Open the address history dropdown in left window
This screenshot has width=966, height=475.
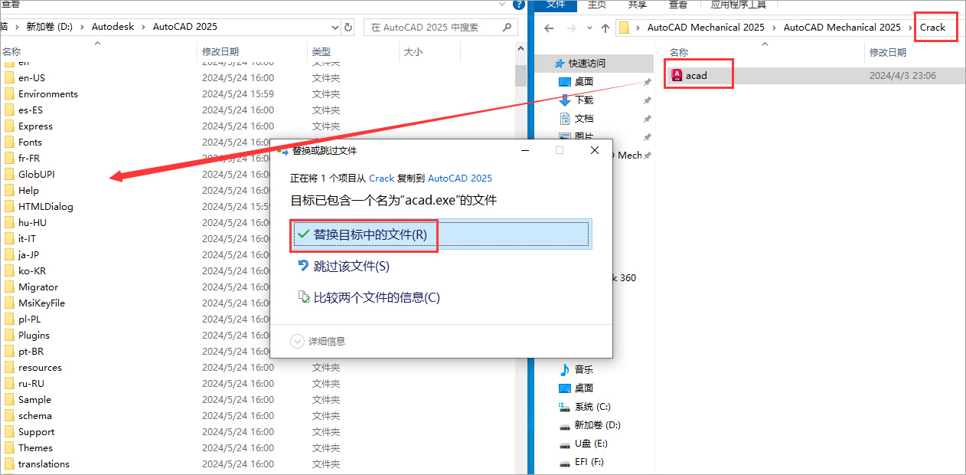click(x=334, y=27)
